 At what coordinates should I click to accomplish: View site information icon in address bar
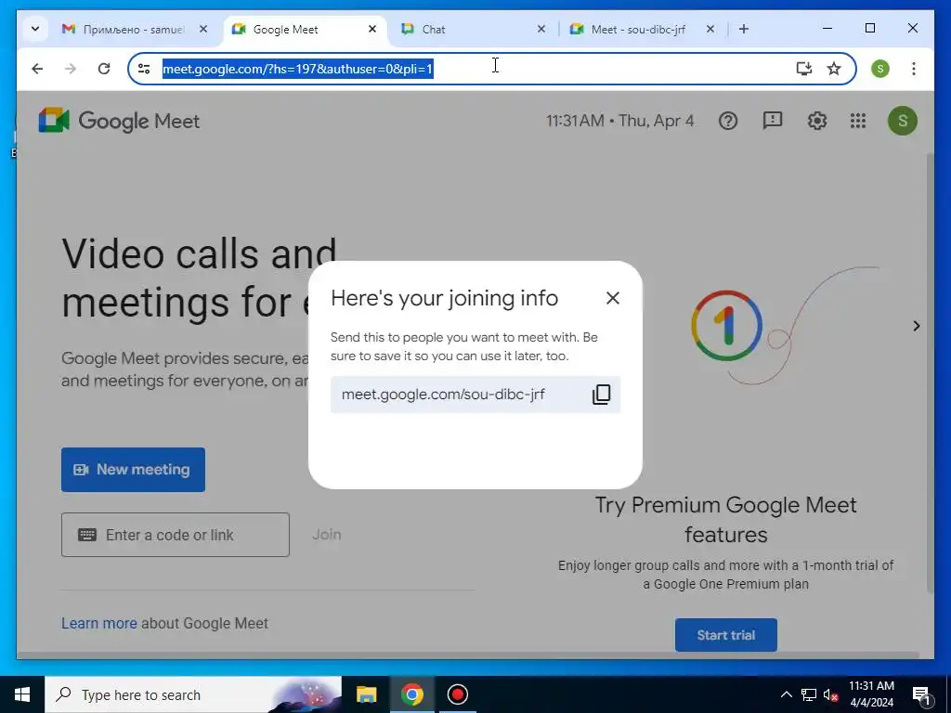(144, 69)
